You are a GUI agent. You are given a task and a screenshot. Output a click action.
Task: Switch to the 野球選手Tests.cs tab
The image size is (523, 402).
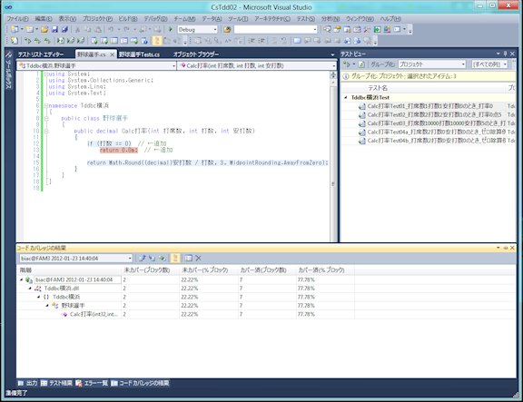point(140,54)
